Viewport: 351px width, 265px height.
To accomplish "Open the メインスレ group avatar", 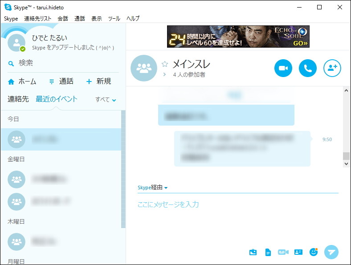I will pos(144,68).
